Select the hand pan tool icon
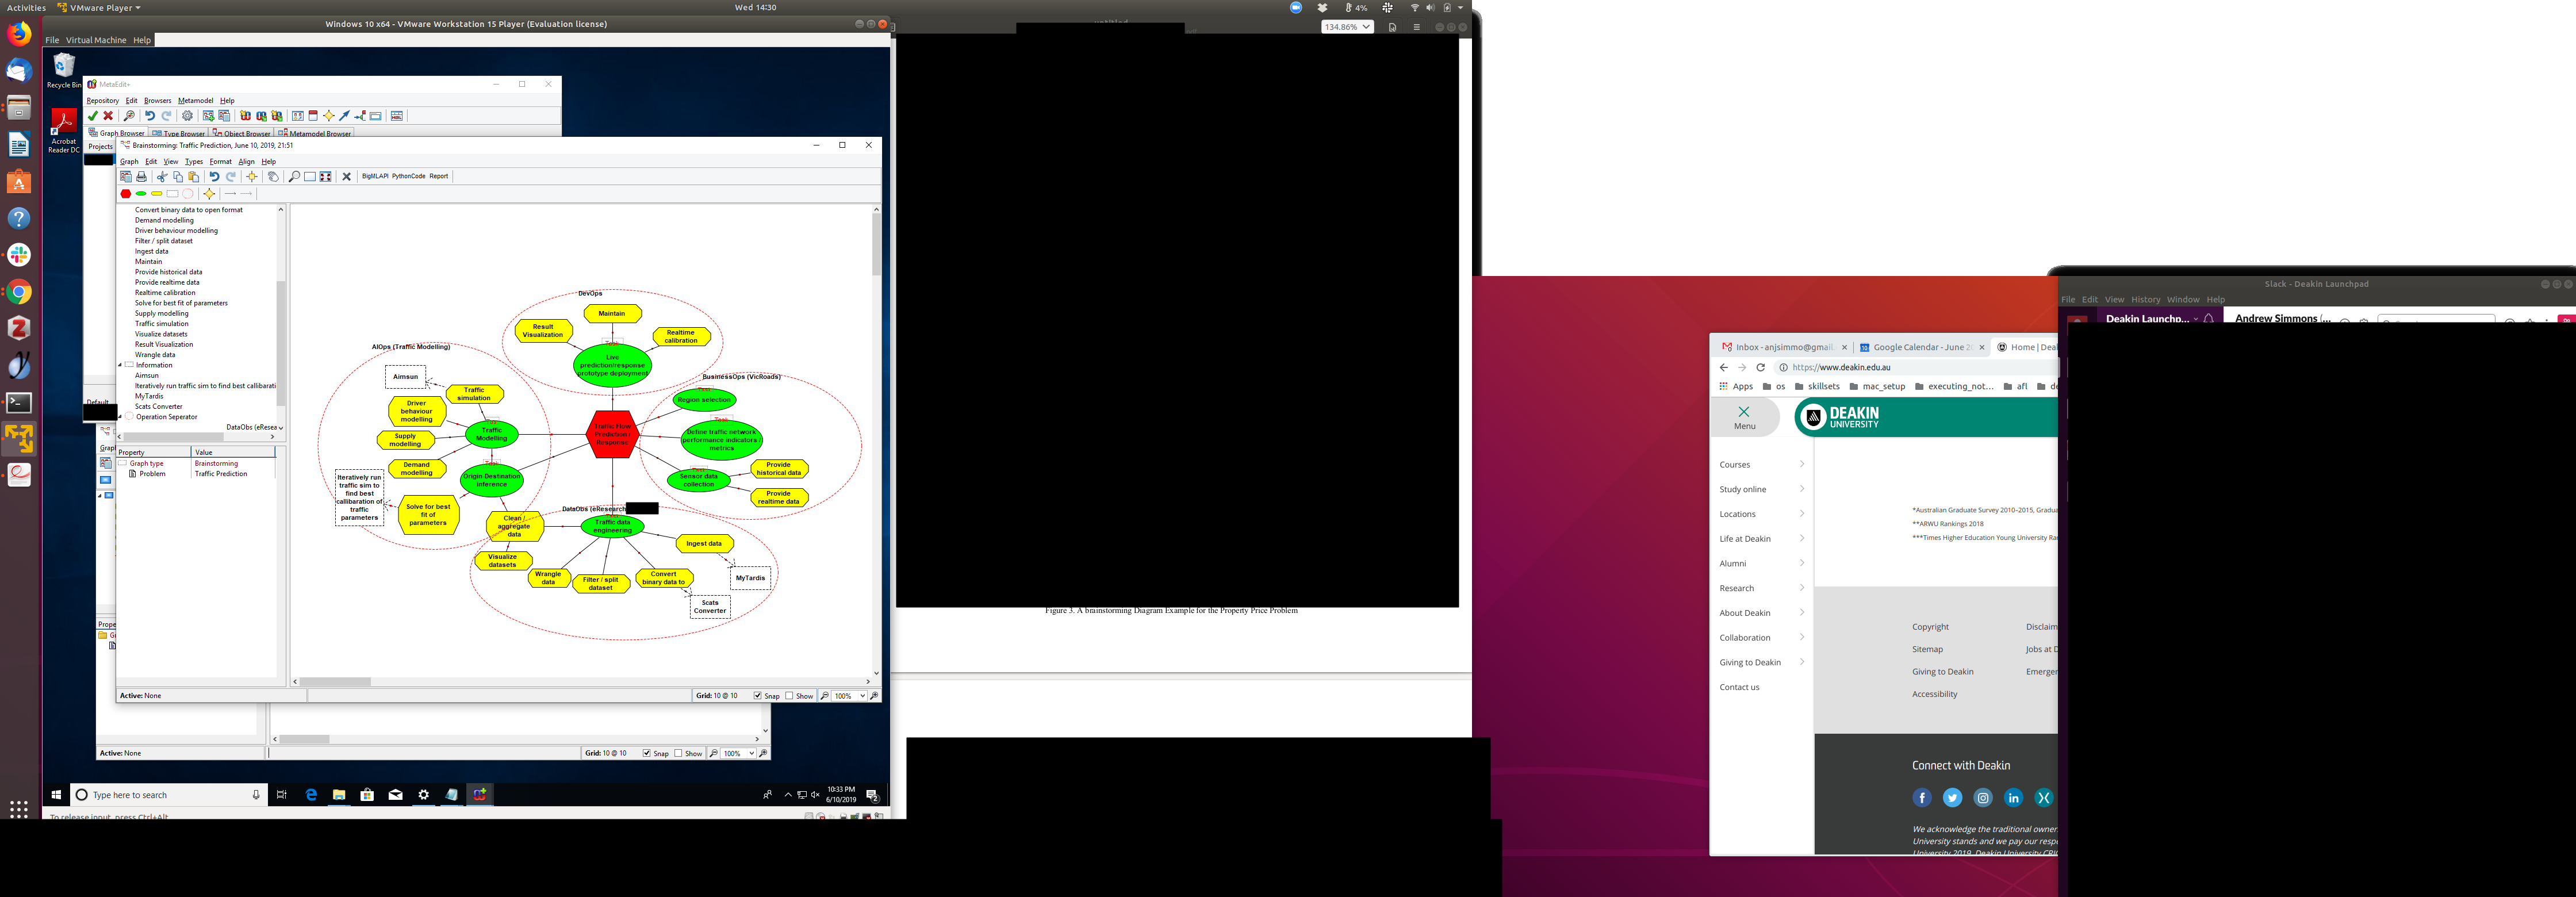Image resolution: width=2576 pixels, height=897 pixels. (273, 177)
